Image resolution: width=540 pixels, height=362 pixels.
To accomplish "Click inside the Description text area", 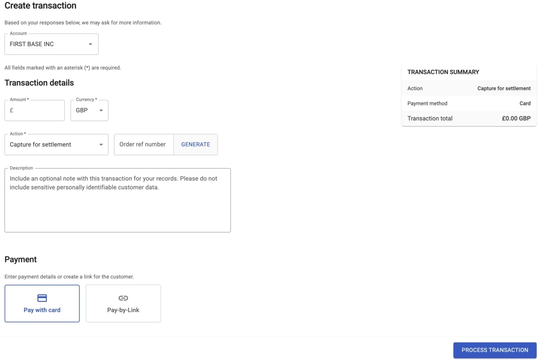I will coord(117,205).
